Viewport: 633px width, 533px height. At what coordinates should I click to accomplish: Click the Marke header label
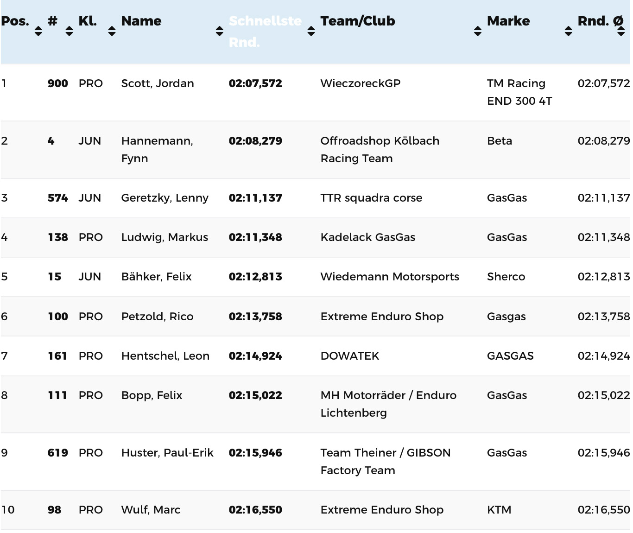508,21
